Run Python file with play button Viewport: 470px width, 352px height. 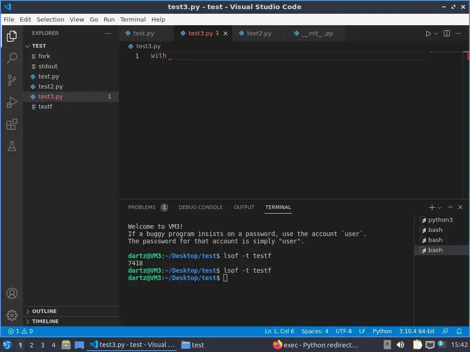428,33
